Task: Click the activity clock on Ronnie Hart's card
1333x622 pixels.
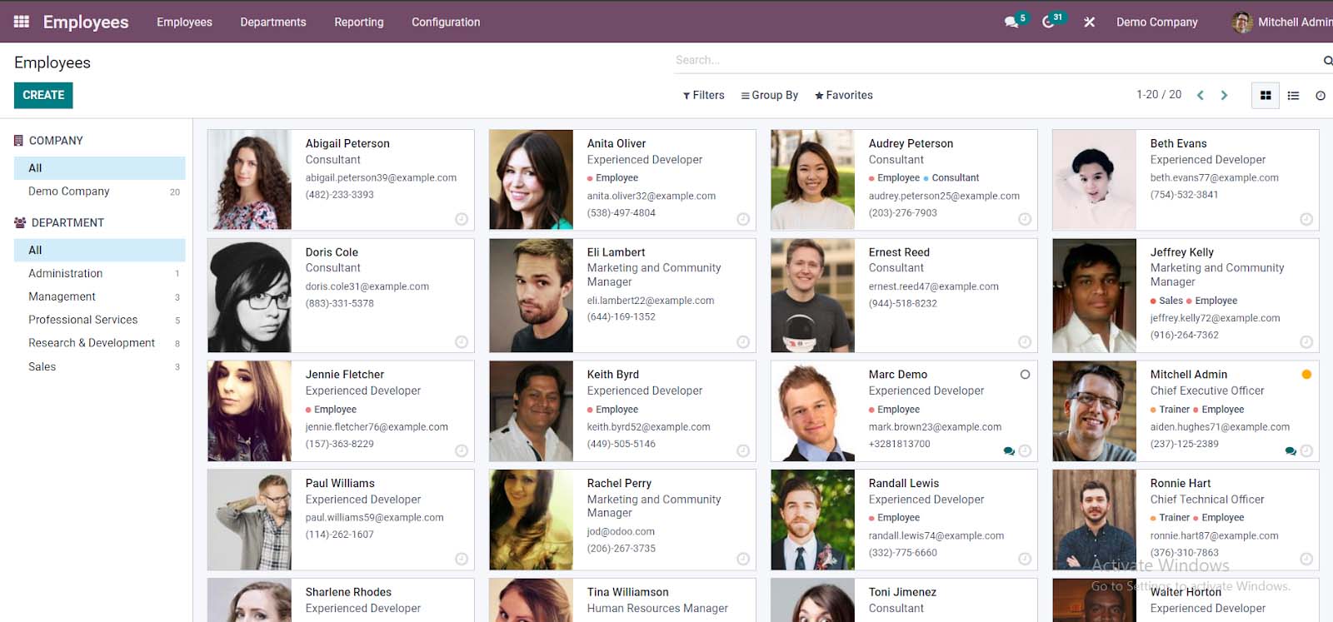Action: coord(1306,559)
